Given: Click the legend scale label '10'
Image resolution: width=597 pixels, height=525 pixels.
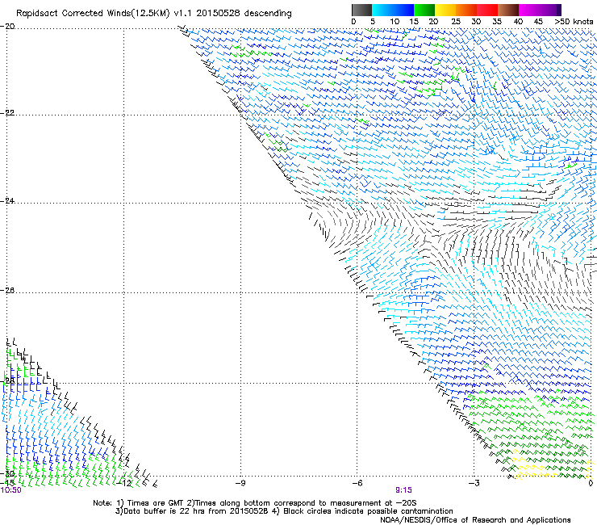Looking at the screenshot, I should point(395,22).
